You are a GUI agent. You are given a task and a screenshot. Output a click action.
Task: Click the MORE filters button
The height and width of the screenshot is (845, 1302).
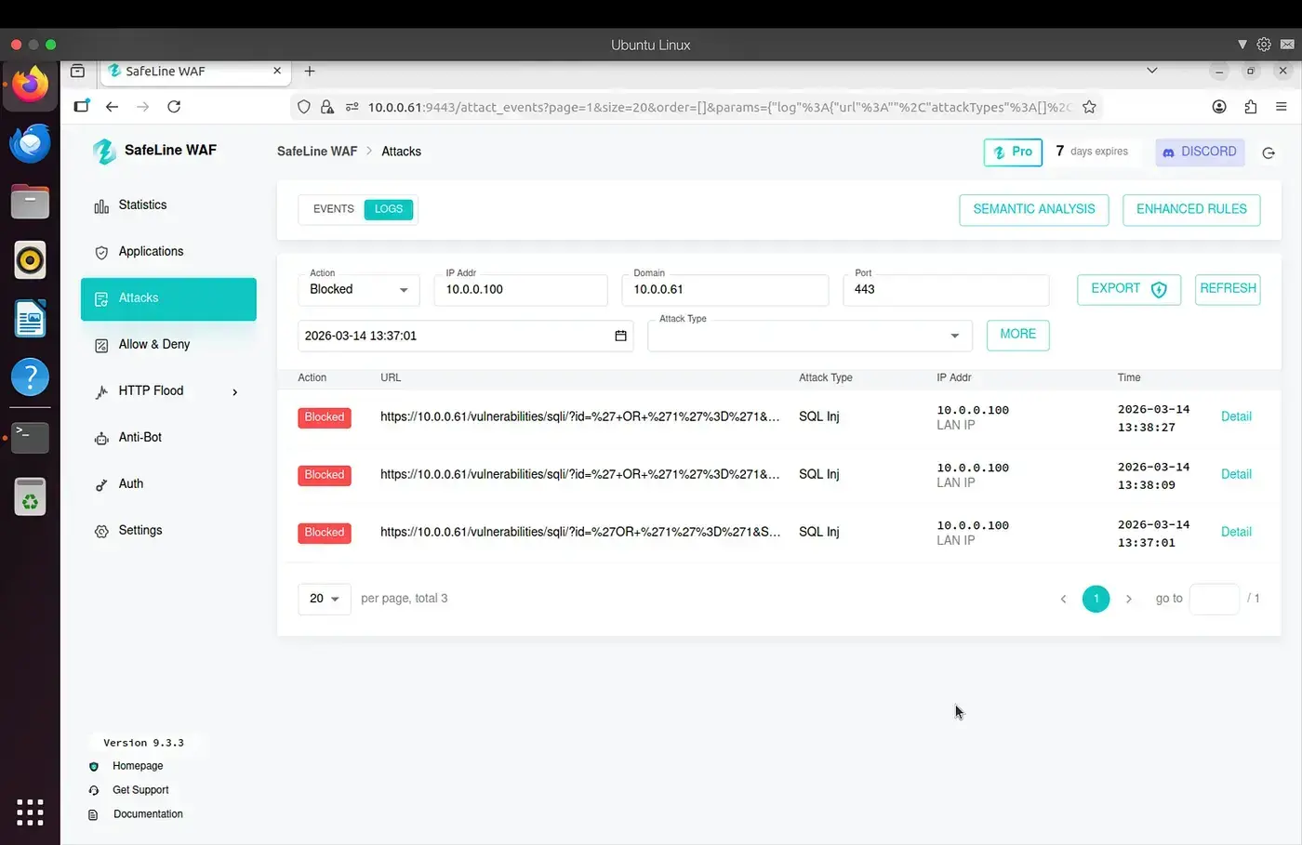pos(1018,335)
